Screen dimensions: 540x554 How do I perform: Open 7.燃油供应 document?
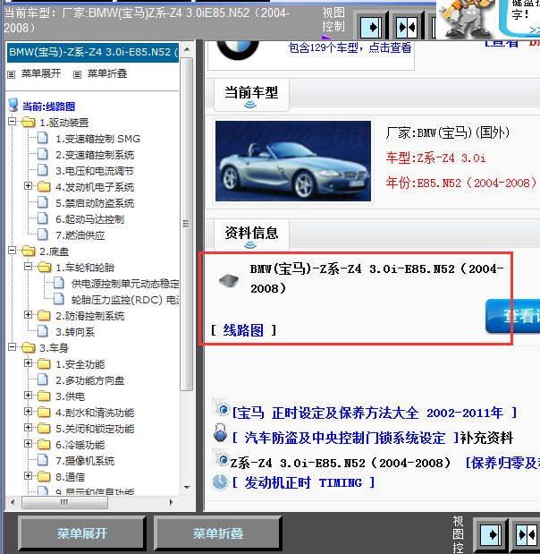click(x=80, y=235)
